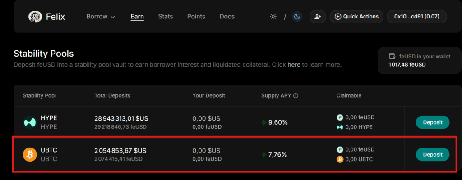This screenshot has width=462, height=180.
Task: Click the orange UBTC Bitcoin pool icon
Action: (30, 154)
